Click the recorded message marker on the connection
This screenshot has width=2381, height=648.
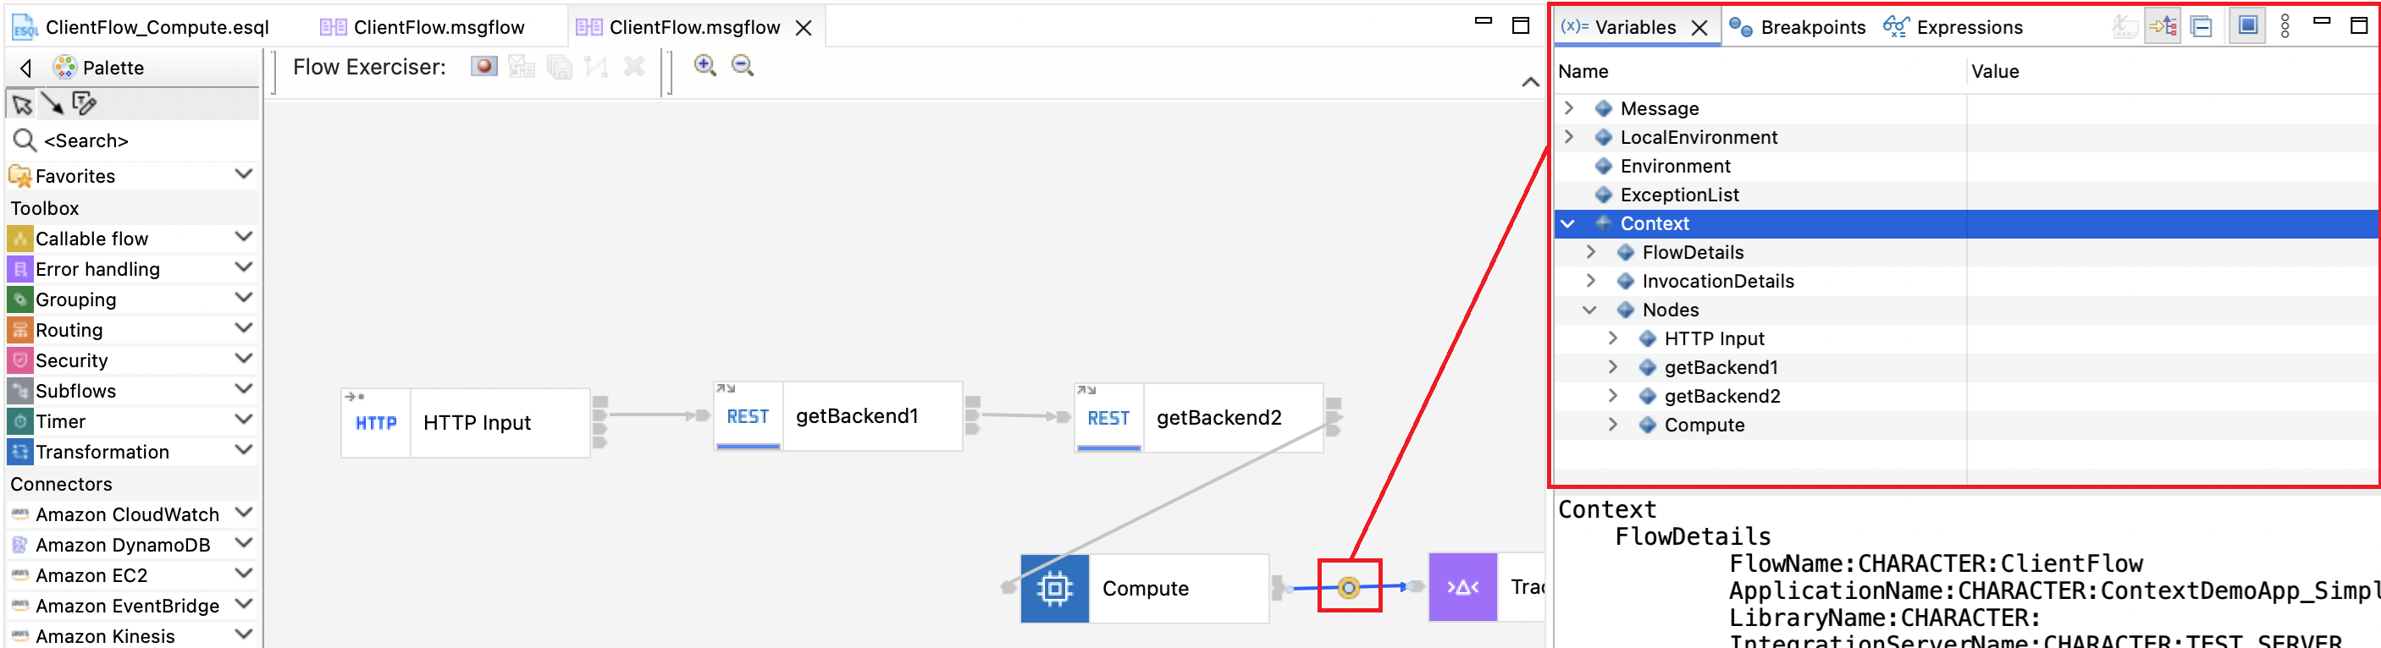tap(1349, 587)
